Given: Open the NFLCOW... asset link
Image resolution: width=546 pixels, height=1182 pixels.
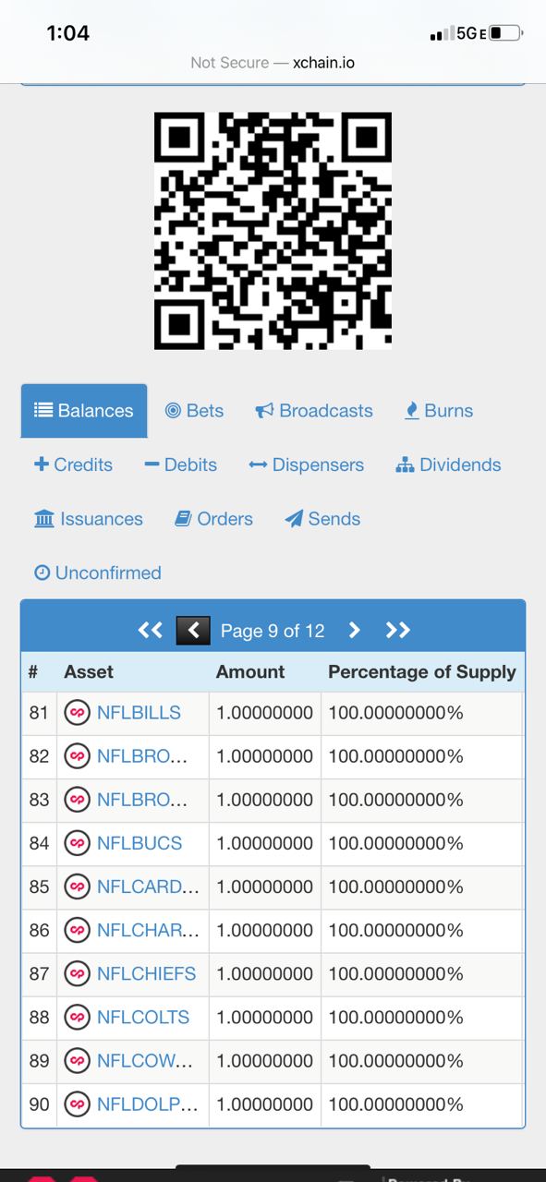Looking at the screenshot, I should coord(145,1061).
